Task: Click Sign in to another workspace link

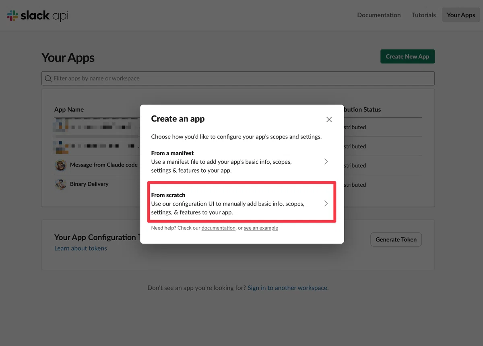Action: point(288,288)
